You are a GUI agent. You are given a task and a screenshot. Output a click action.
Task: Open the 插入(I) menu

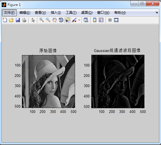pos(56,13)
